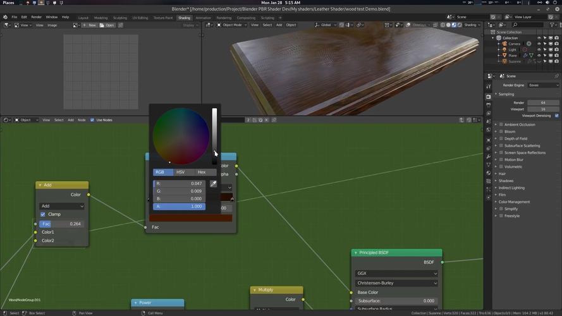Screen dimensions: 562x316
Task: Switch to the Modeling workspace tab
Action: (101, 18)
